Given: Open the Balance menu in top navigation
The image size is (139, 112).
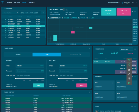Looking at the screenshot, I should [17, 3].
